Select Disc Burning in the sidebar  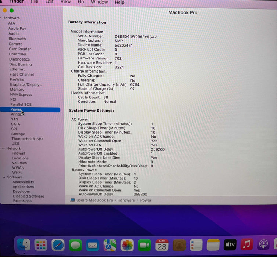pyautogui.click(x=21, y=64)
